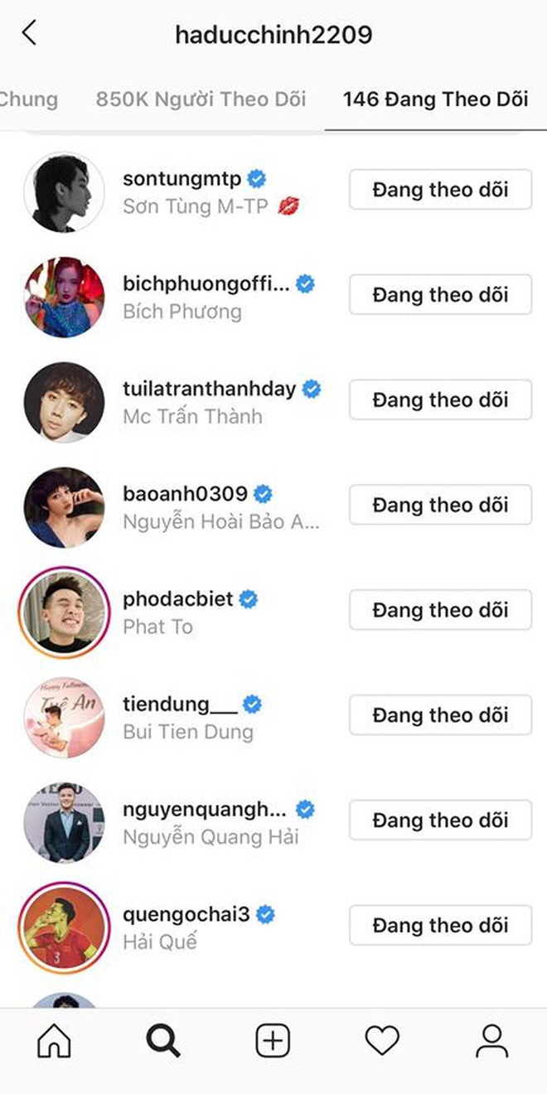Screen dimensions: 547x1094
Task: Open phodacbiet's story avatar
Action: pos(64,610)
